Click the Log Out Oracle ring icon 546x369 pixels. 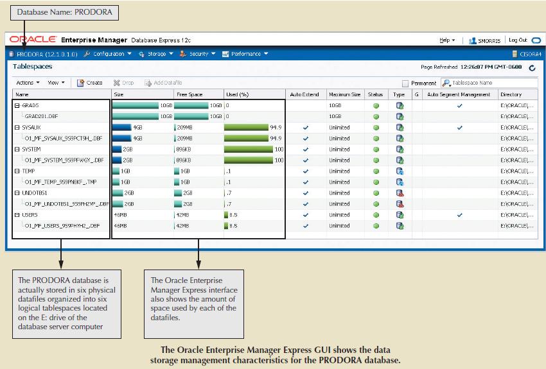(x=536, y=40)
